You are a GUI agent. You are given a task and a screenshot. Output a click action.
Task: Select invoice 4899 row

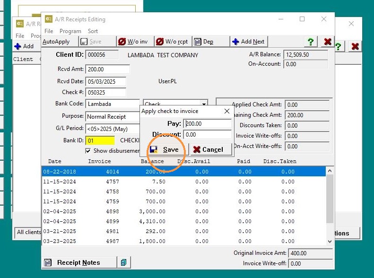click(x=183, y=221)
